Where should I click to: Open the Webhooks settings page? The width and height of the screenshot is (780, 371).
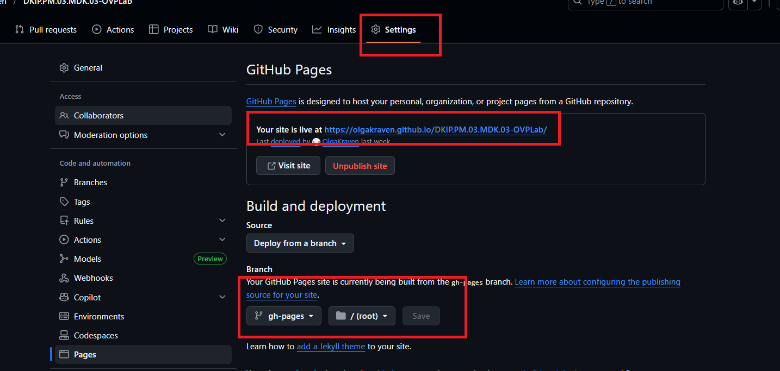pyautogui.click(x=143, y=278)
